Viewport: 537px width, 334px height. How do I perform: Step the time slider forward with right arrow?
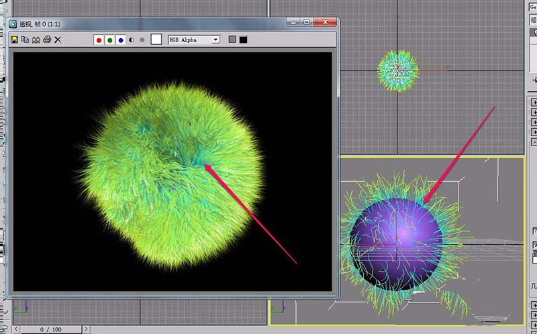click(x=87, y=329)
